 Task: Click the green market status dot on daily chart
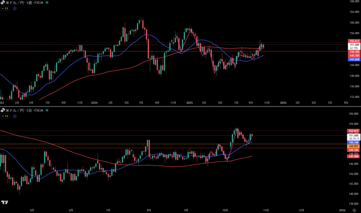tap(48, 111)
